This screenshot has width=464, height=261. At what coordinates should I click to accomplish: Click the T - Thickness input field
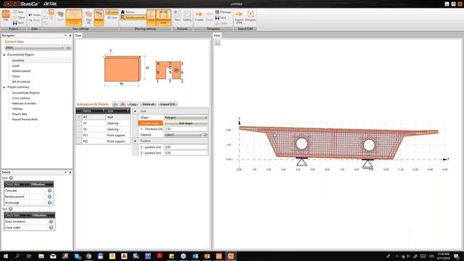(186, 129)
